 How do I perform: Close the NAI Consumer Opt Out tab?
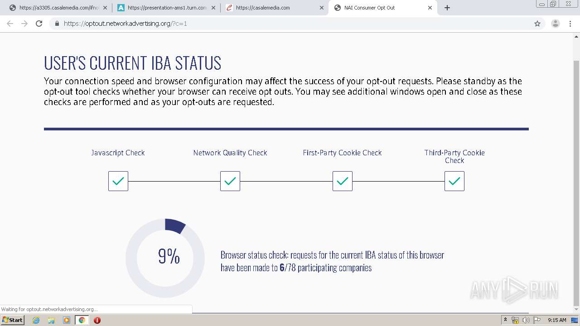point(430,8)
